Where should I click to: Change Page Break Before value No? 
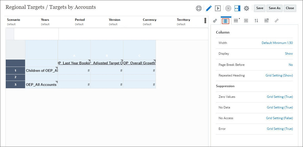tap(291, 65)
